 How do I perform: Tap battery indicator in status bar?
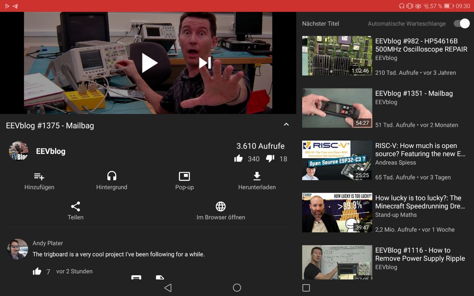click(449, 6)
